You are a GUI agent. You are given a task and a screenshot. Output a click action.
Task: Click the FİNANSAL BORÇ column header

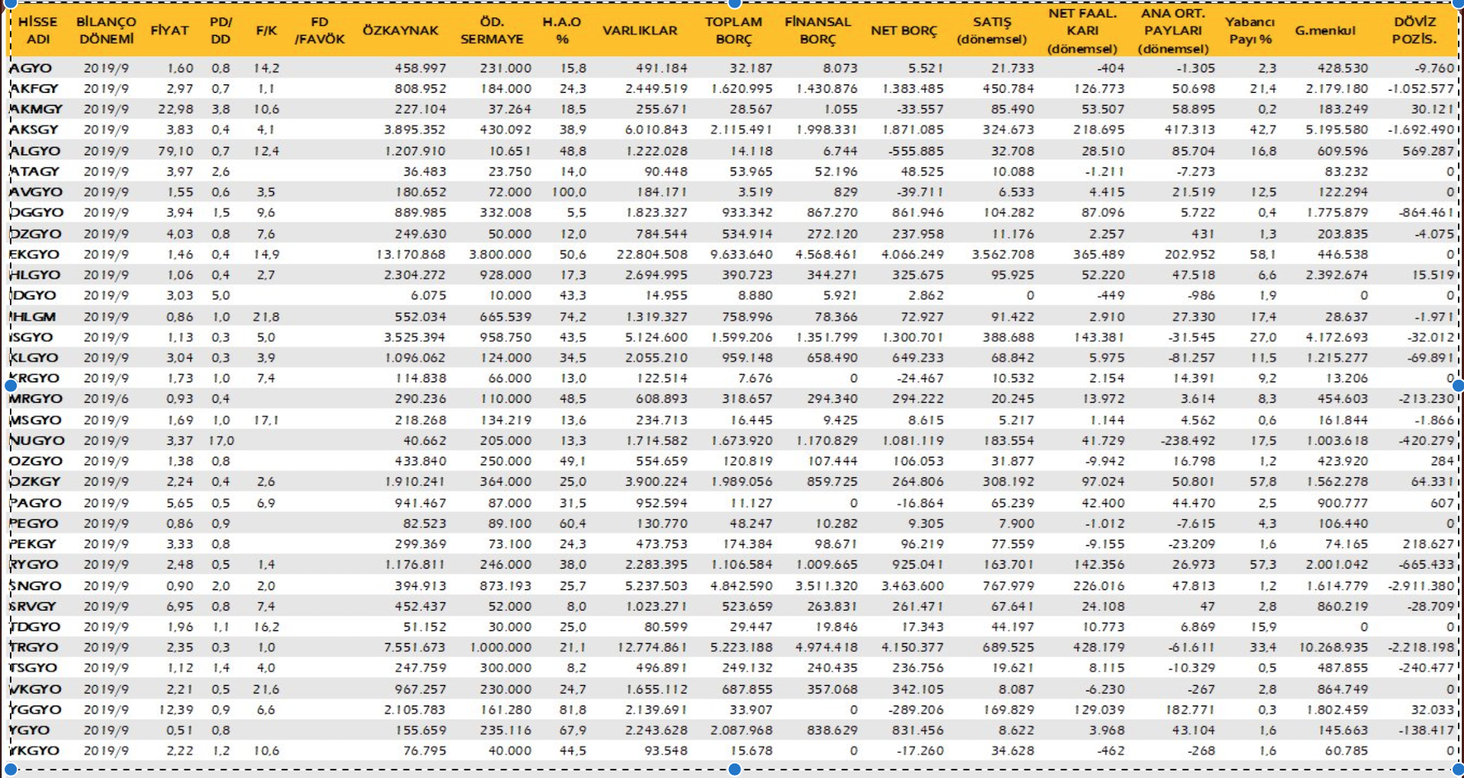click(x=818, y=30)
